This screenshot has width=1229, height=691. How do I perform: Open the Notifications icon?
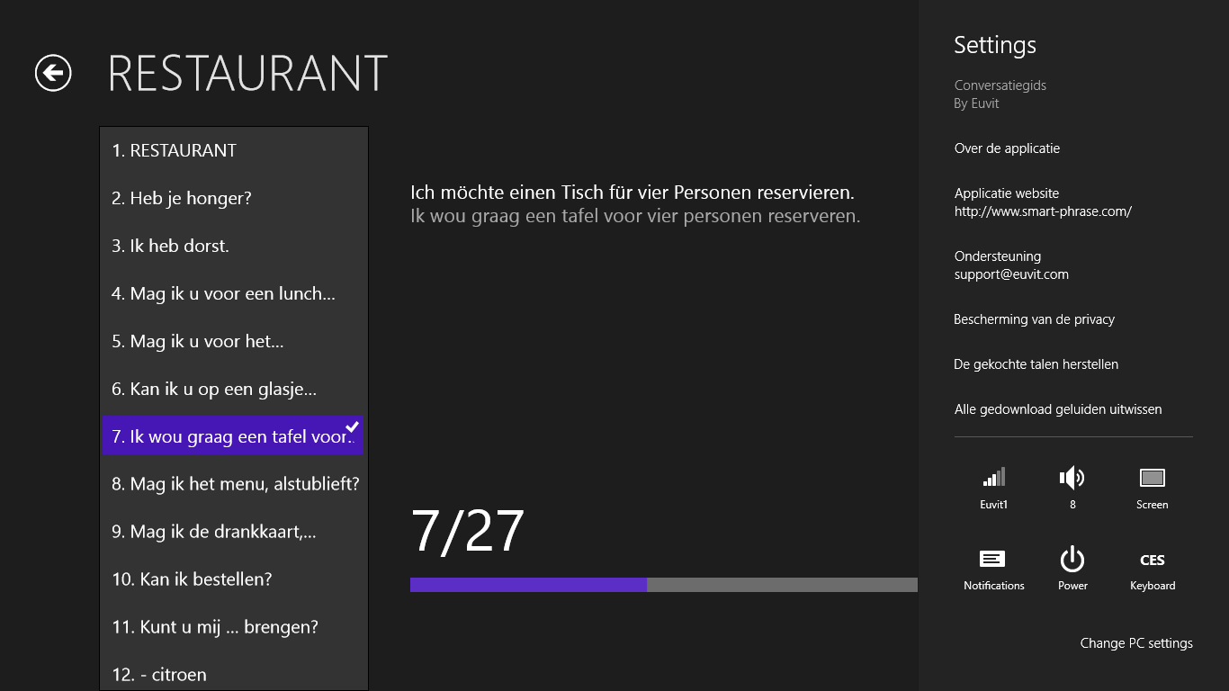pyautogui.click(x=993, y=560)
